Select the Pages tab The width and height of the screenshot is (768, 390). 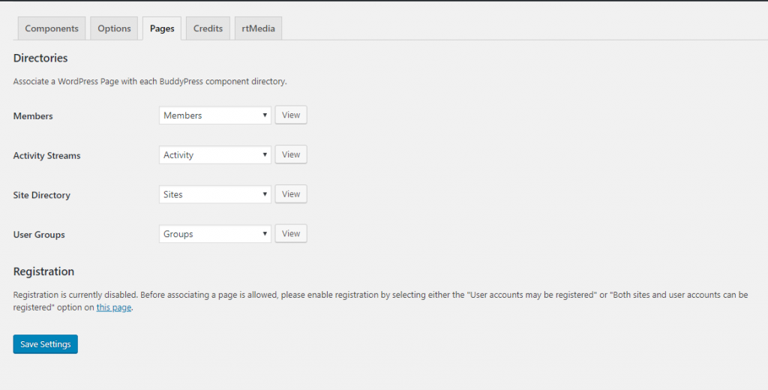pos(162,28)
